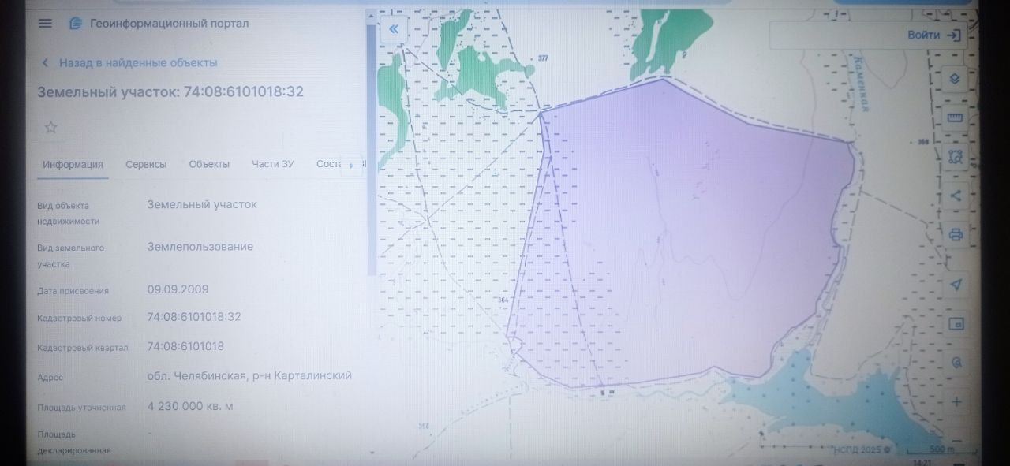
Task: Click the highlighted purple land parcel
Action: [694, 237]
